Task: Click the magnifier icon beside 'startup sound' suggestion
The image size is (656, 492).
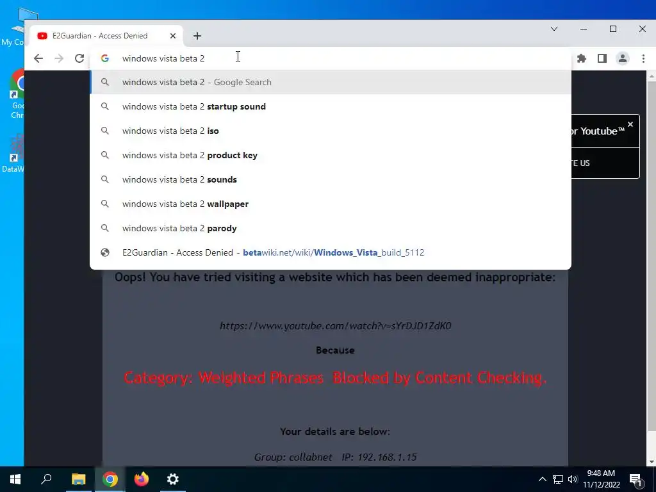Action: coord(105,107)
